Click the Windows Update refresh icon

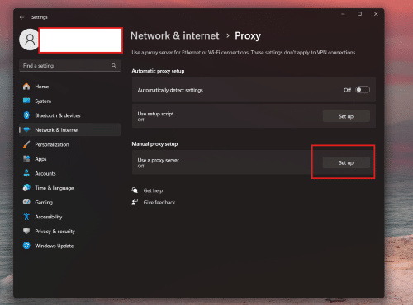26,246
